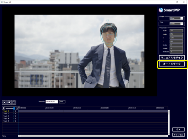Image resolution: width=188 pixels, height=139 pixels.
Task: Select the Blocksize parameter field
Action: 176,52
